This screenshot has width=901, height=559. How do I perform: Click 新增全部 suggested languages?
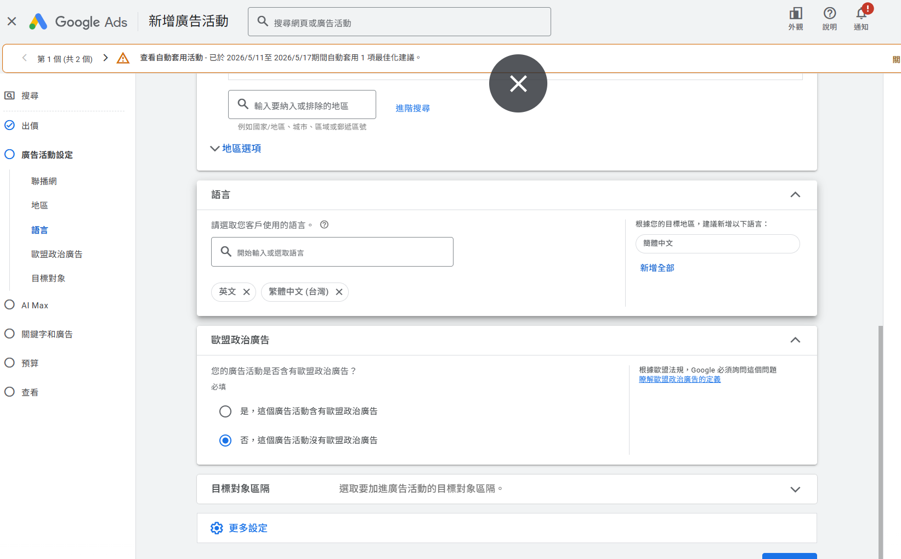[657, 268]
